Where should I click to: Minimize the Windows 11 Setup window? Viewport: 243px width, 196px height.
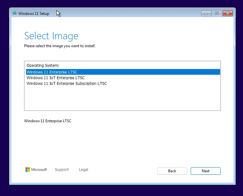tap(206, 13)
